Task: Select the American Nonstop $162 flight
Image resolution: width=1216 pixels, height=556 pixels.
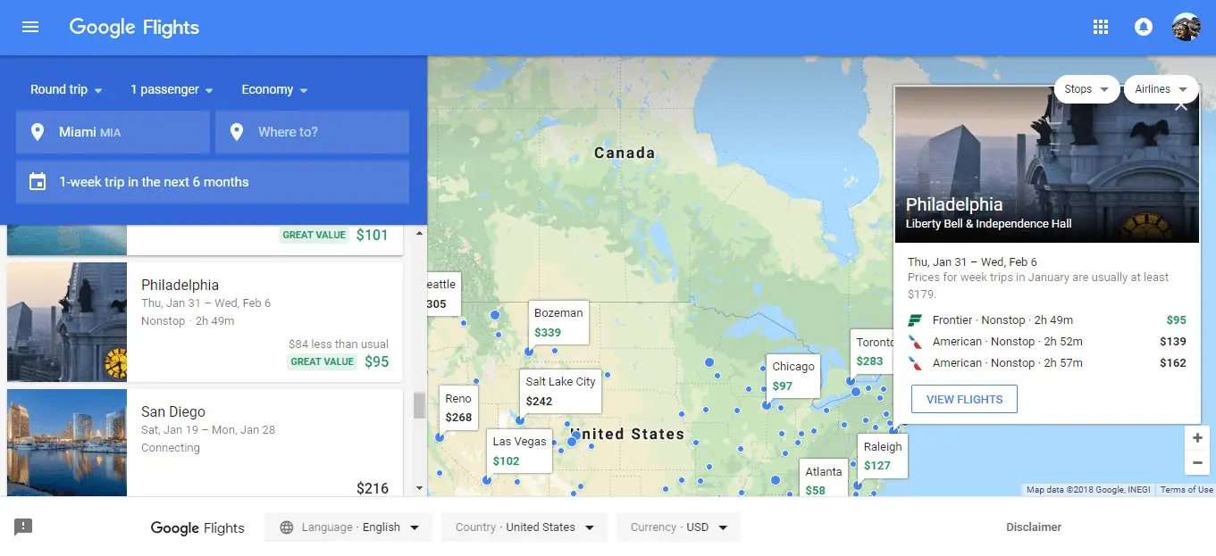Action: [x=1047, y=363]
